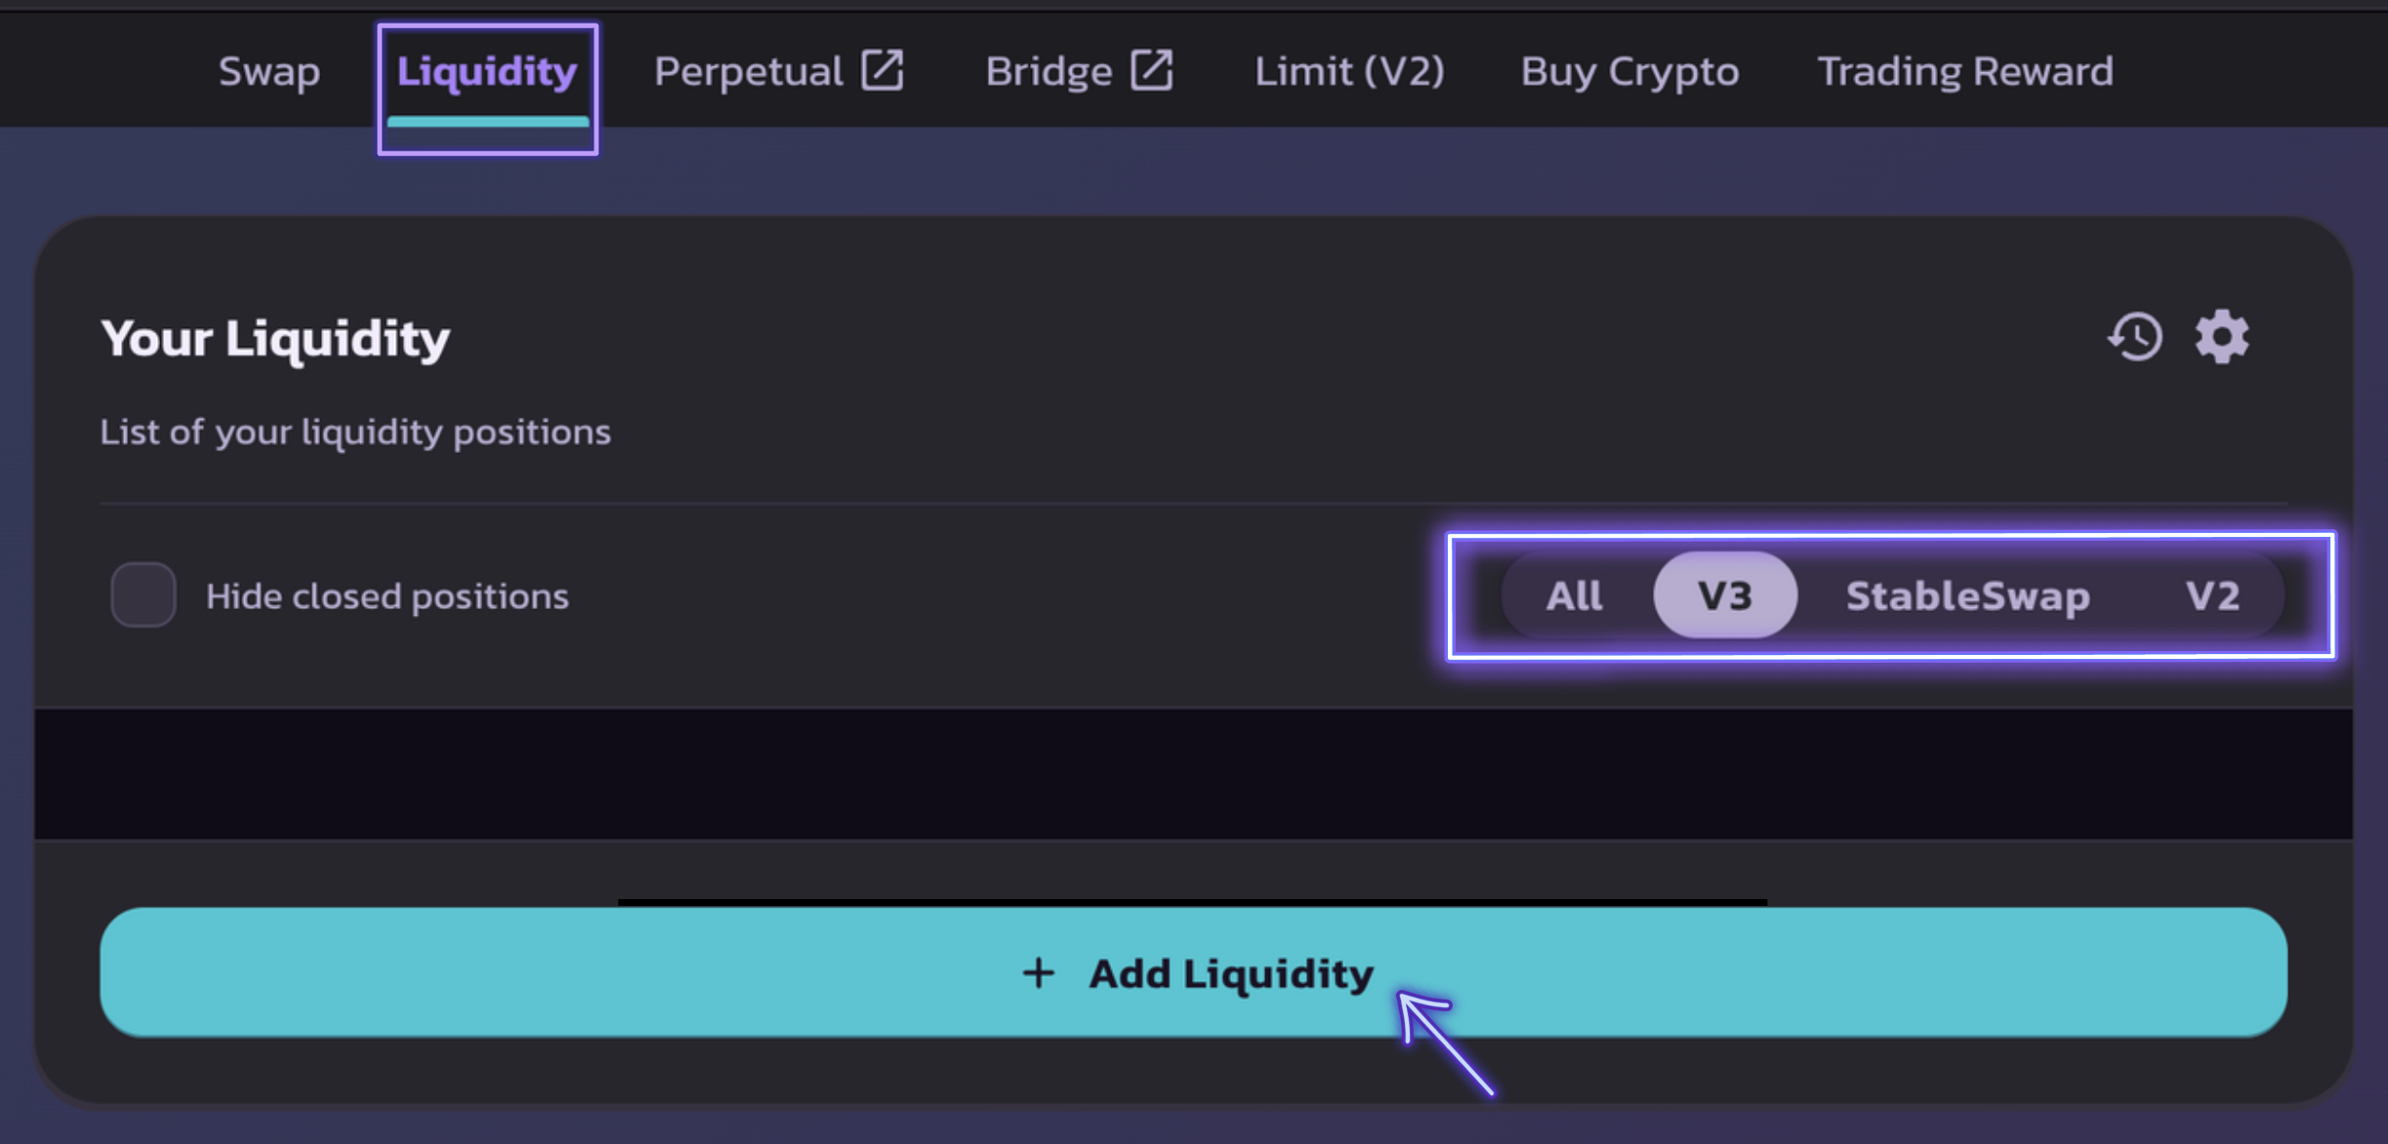Click the empty positions list area
The image size is (2388, 1144).
(x=1193, y=773)
